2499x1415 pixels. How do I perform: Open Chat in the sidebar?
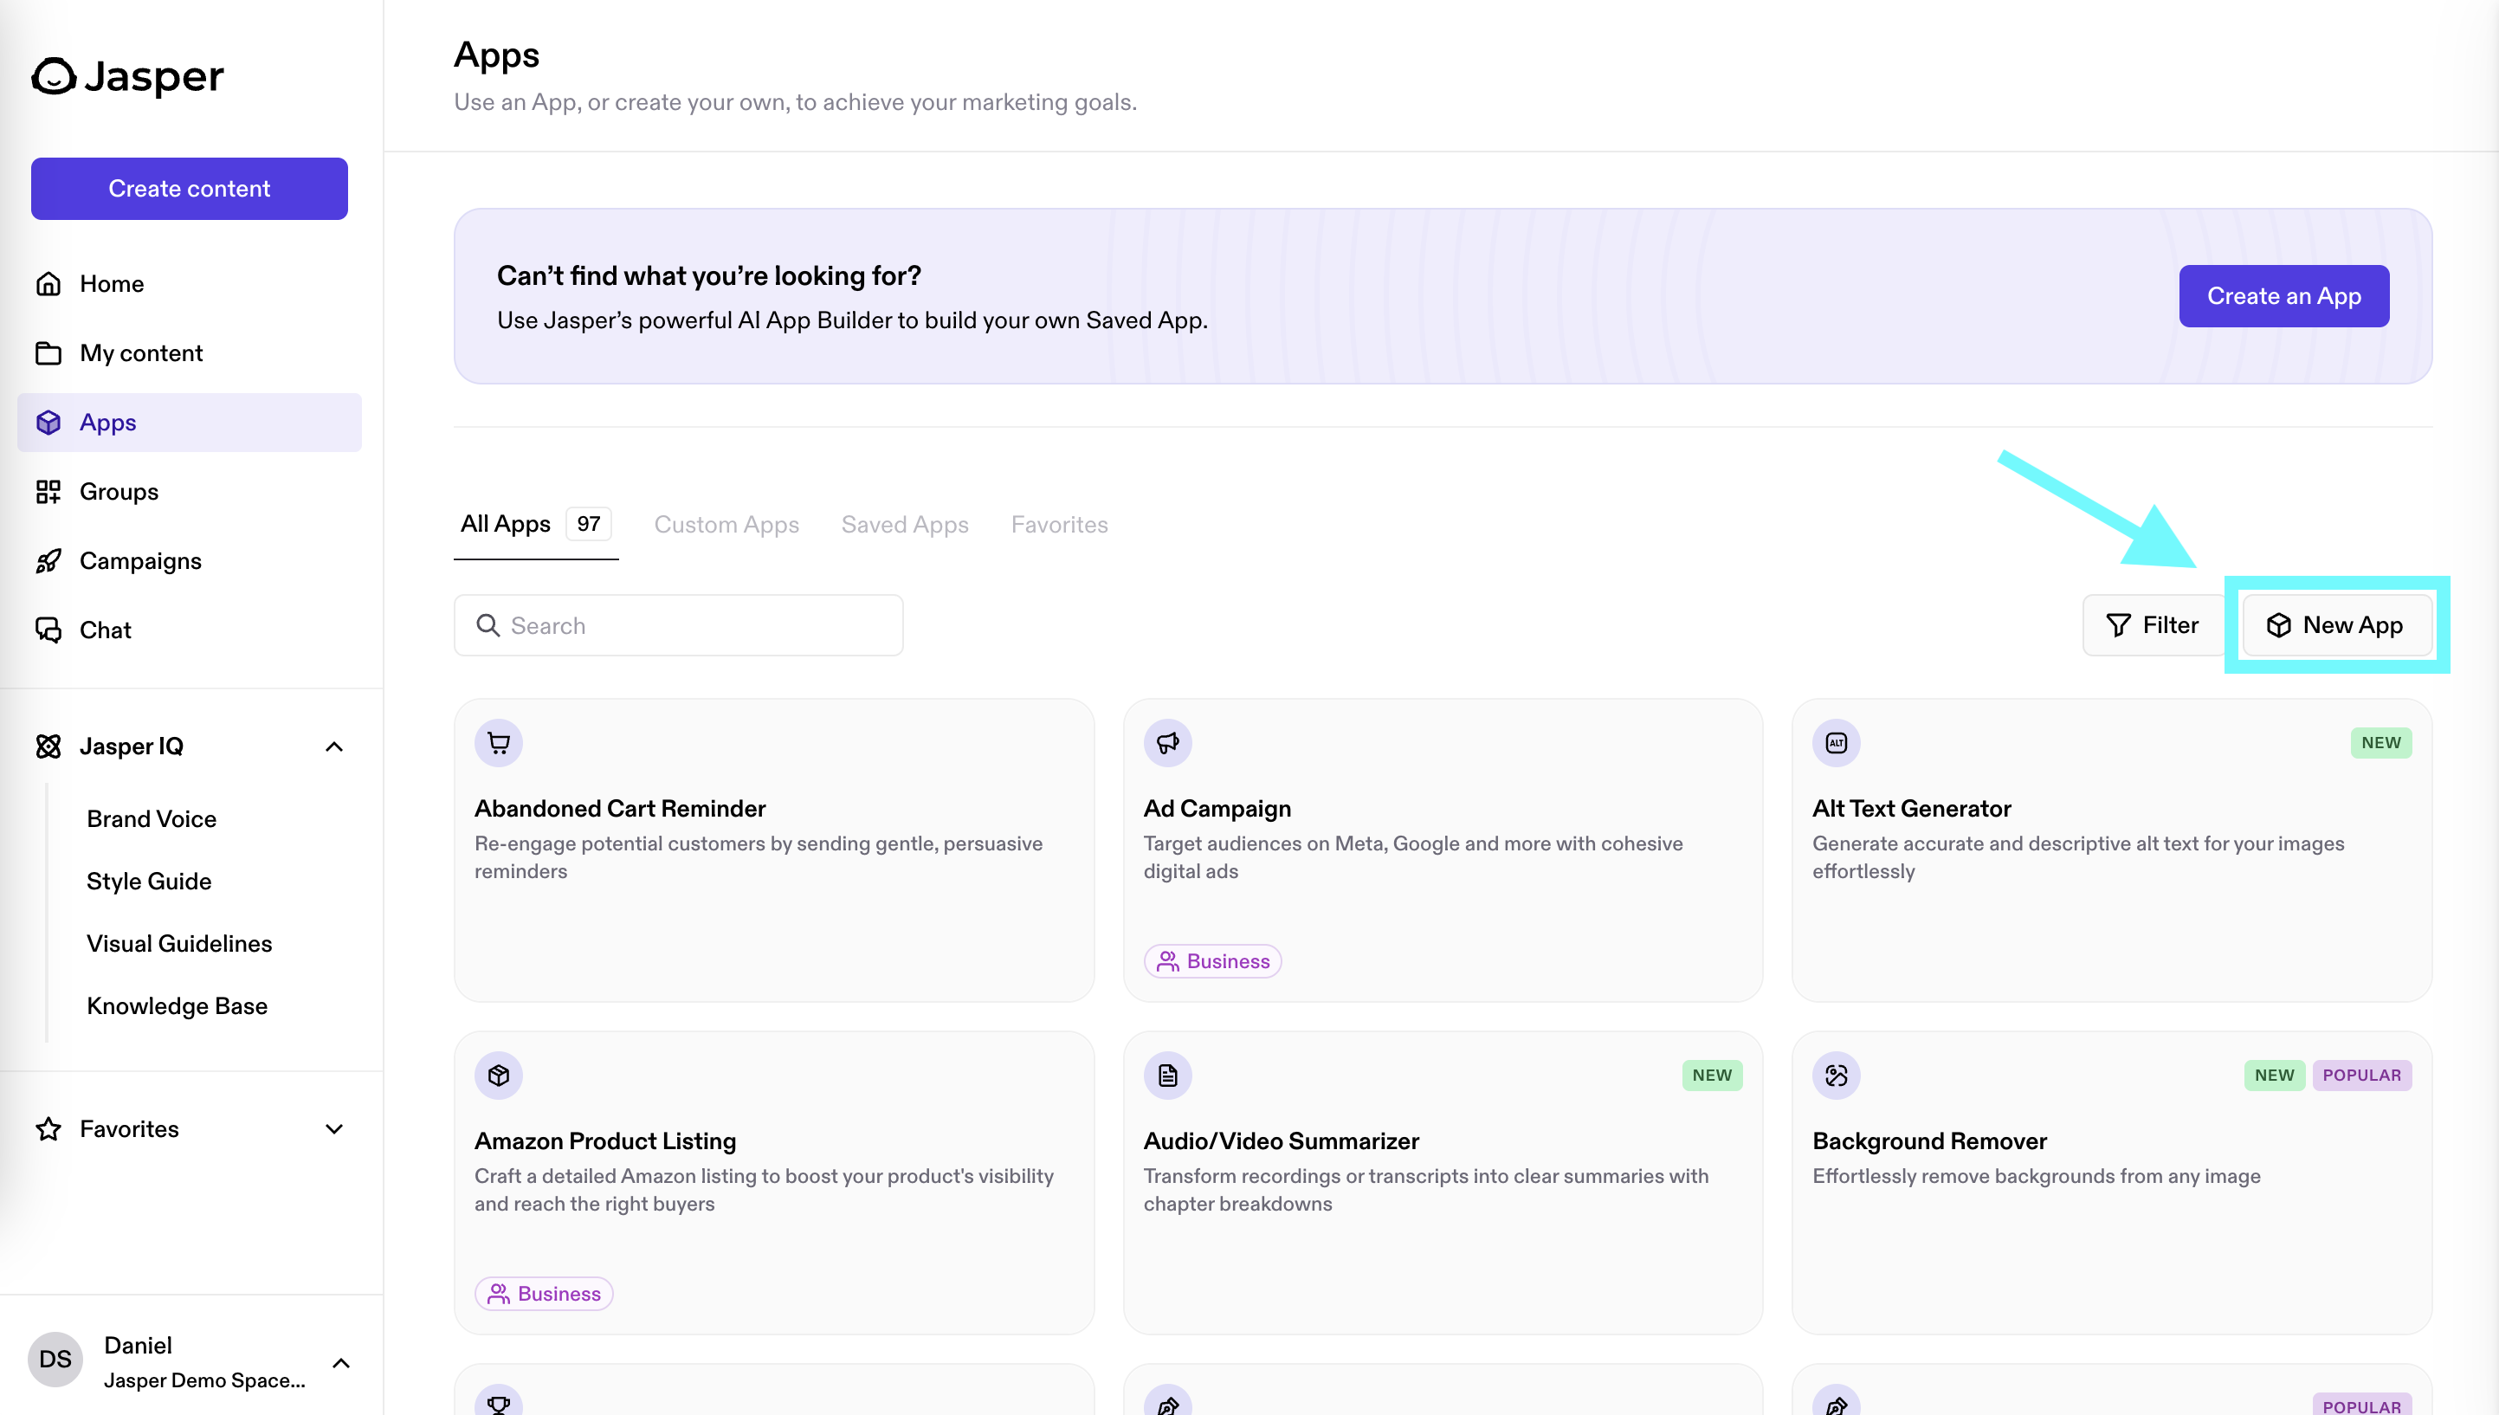click(190, 630)
